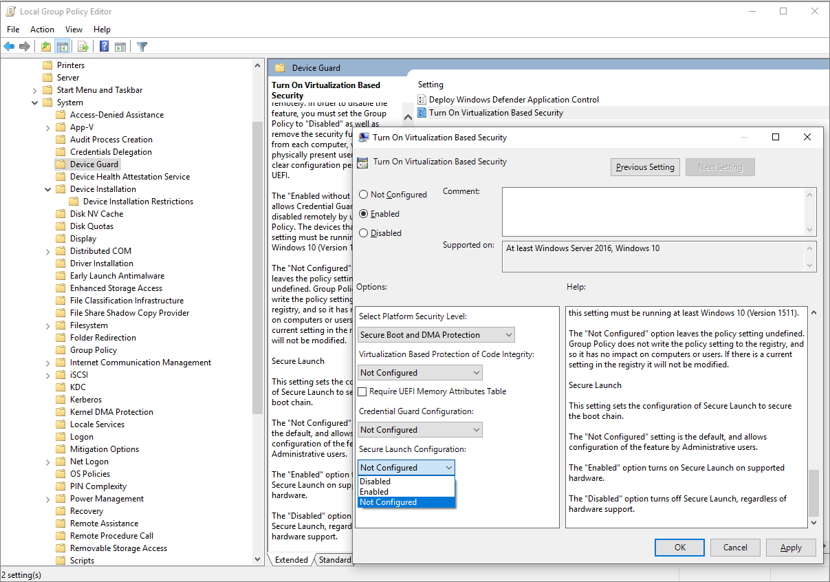
Task: Click the Previous Setting button
Action: (645, 167)
